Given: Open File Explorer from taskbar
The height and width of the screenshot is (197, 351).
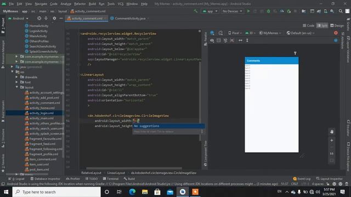Looking at the screenshot, I should click(x=145, y=192).
